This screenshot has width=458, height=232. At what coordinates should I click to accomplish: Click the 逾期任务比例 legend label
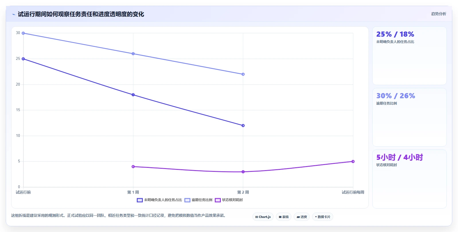(202, 200)
